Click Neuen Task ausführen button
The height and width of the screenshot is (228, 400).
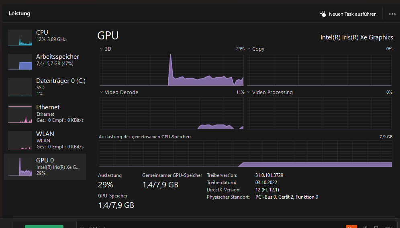pos(348,14)
